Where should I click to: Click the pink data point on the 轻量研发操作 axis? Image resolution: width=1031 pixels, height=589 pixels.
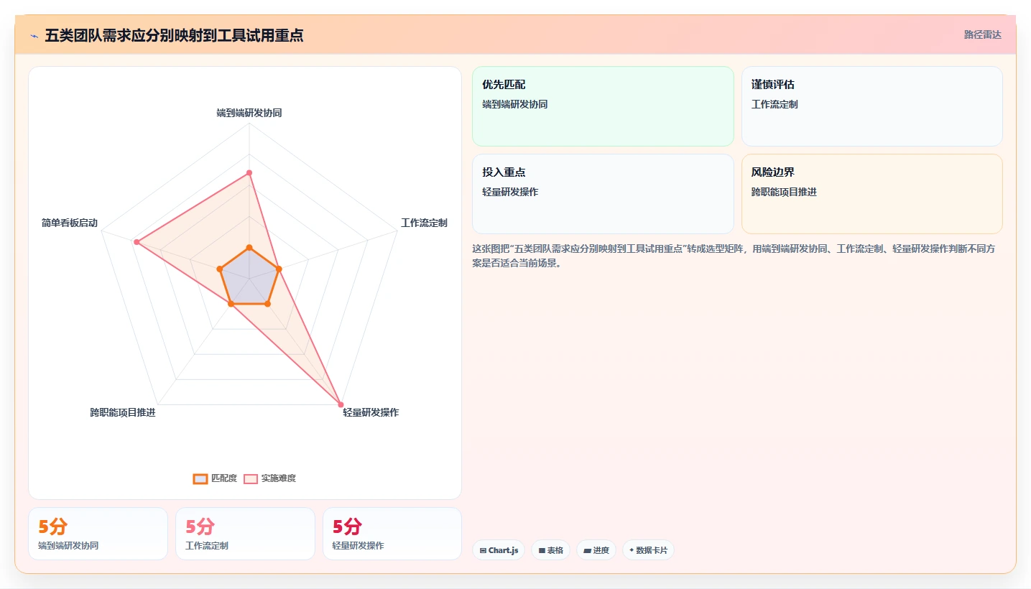click(341, 404)
